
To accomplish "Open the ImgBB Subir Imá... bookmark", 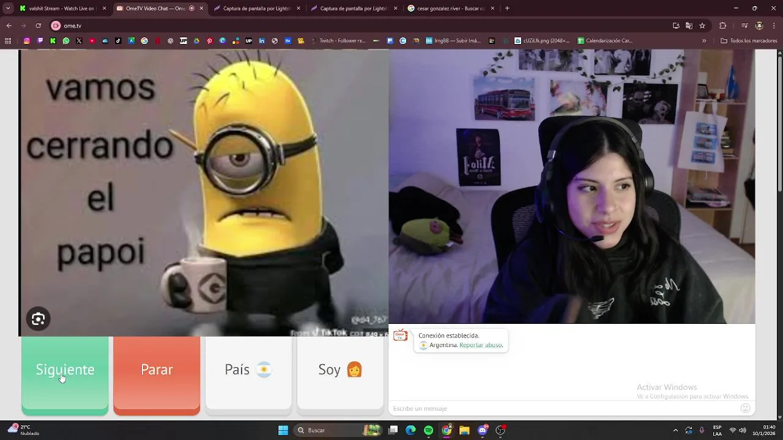I will point(453,41).
